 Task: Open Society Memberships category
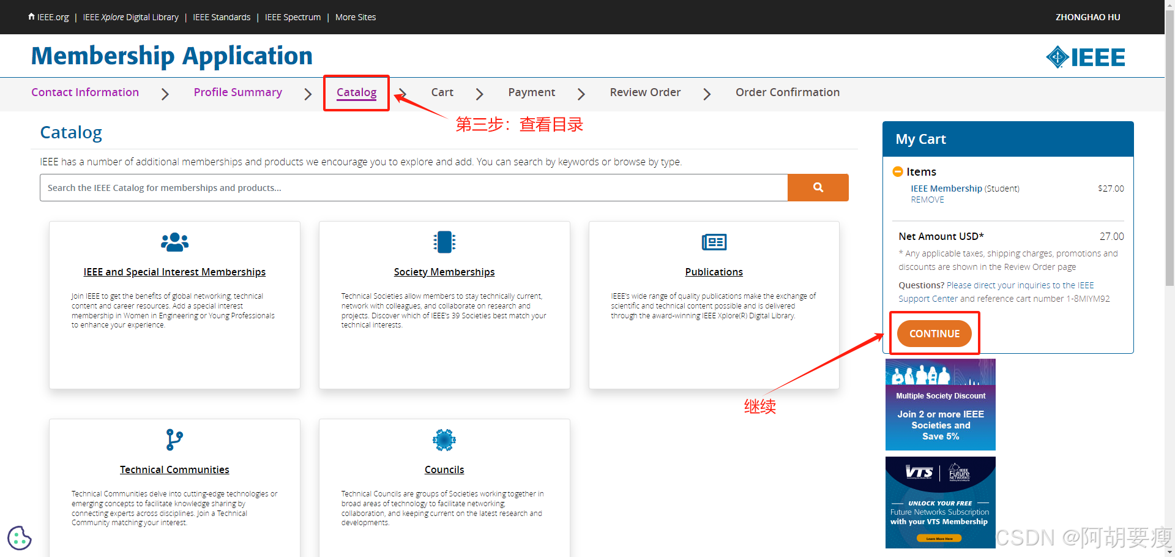(x=444, y=272)
